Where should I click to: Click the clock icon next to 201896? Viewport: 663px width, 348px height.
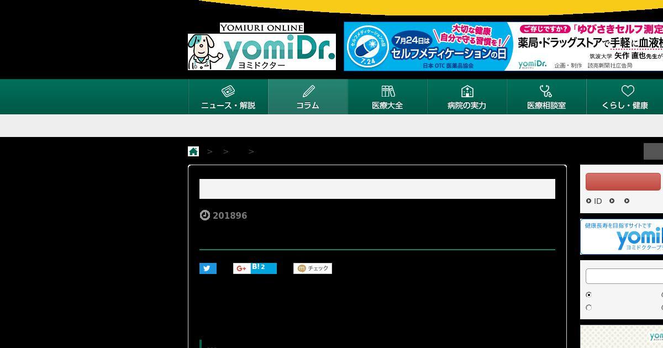pos(204,215)
